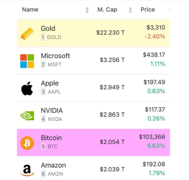Open the Bitcoin name link
This screenshot has width=189, height=180.
click(51, 138)
